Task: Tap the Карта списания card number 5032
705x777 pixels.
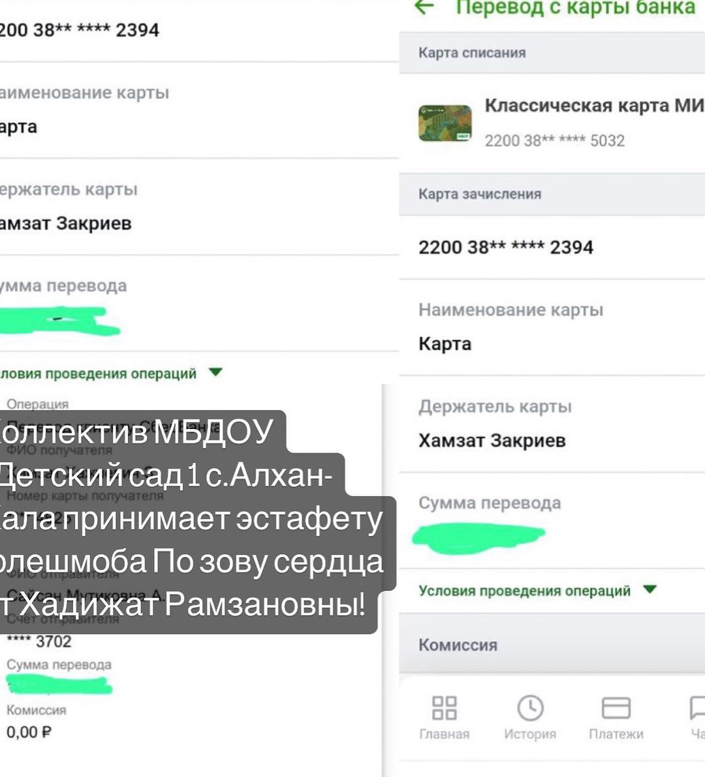Action: point(554,141)
